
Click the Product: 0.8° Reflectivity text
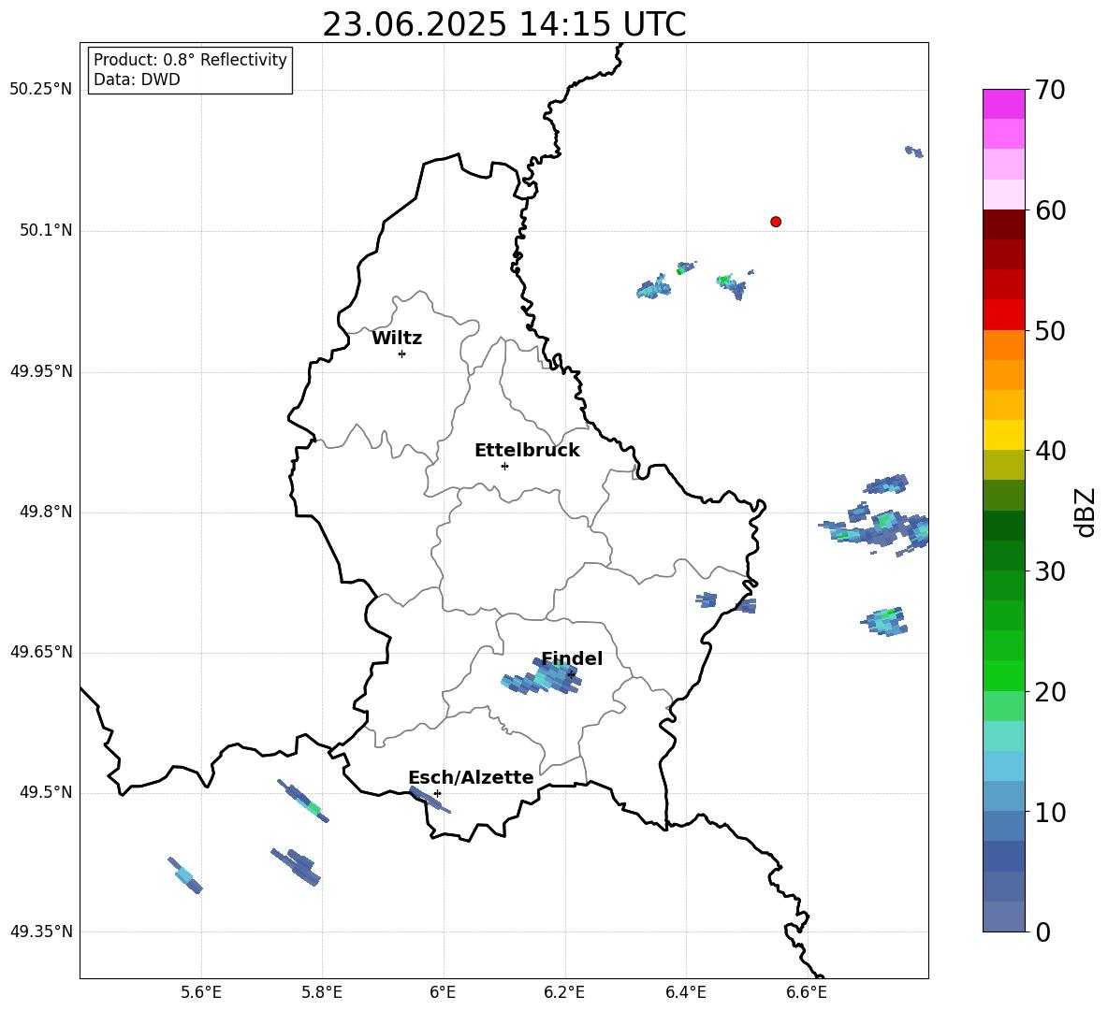(190, 60)
